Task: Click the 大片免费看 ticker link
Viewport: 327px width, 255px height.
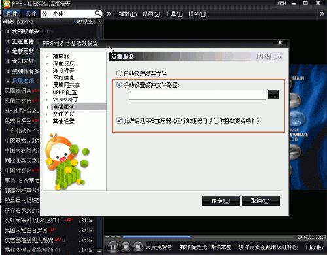Action: pos(159,247)
